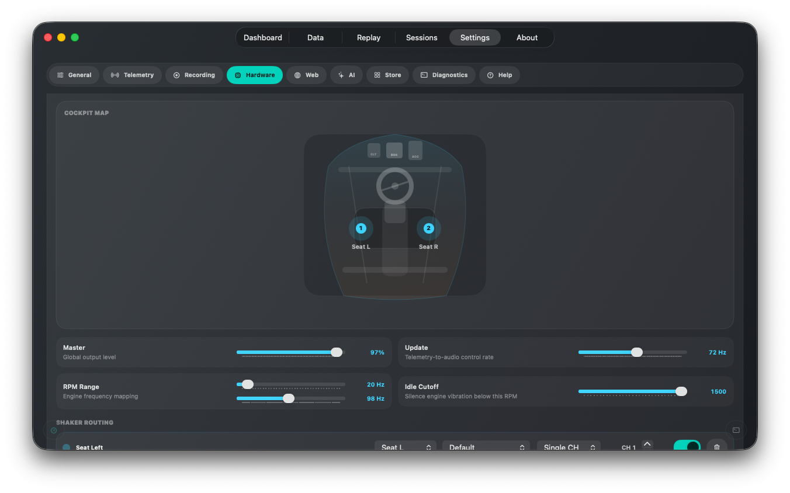This screenshot has width=790, height=493.
Task: Open the Seat L position dropdown
Action: (406, 447)
